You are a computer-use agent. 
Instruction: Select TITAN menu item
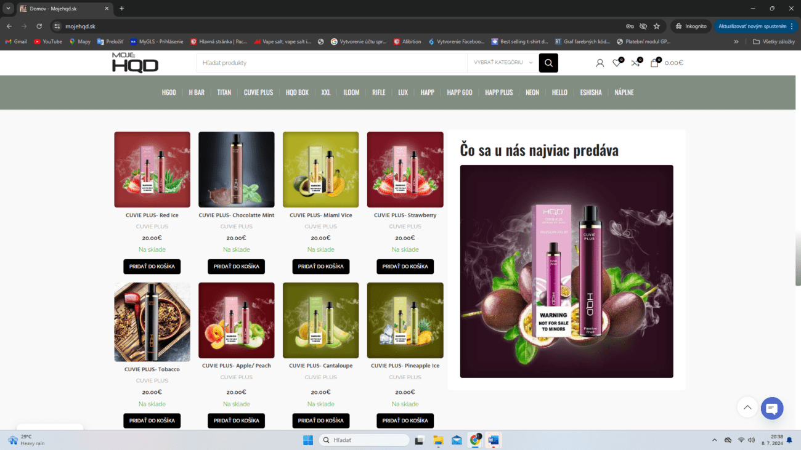pyautogui.click(x=224, y=92)
